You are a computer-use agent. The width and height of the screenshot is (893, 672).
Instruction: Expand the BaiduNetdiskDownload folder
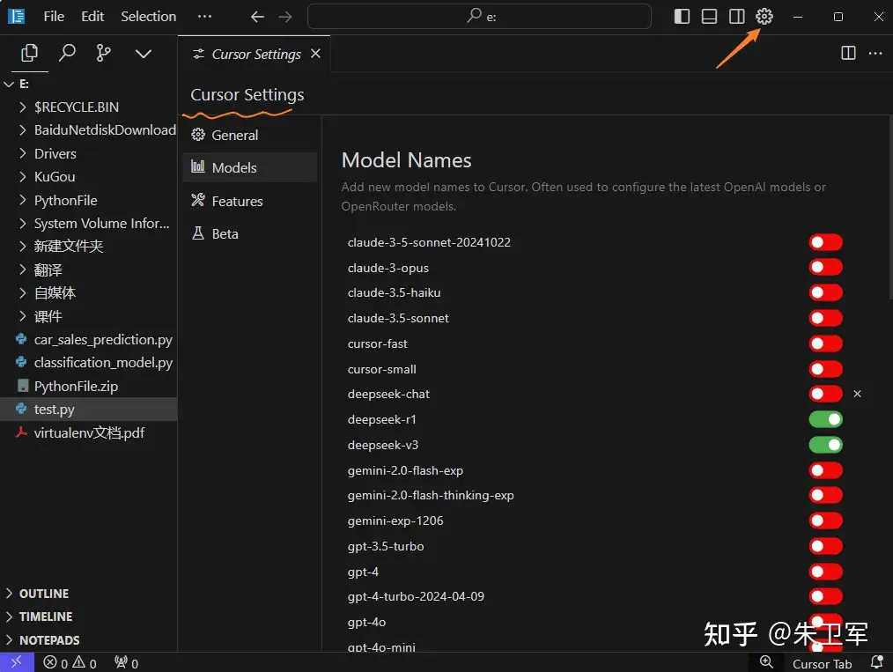coord(23,129)
